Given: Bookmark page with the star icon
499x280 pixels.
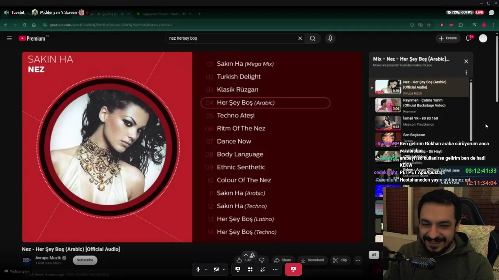Looking at the screenshot, I should (429, 25).
